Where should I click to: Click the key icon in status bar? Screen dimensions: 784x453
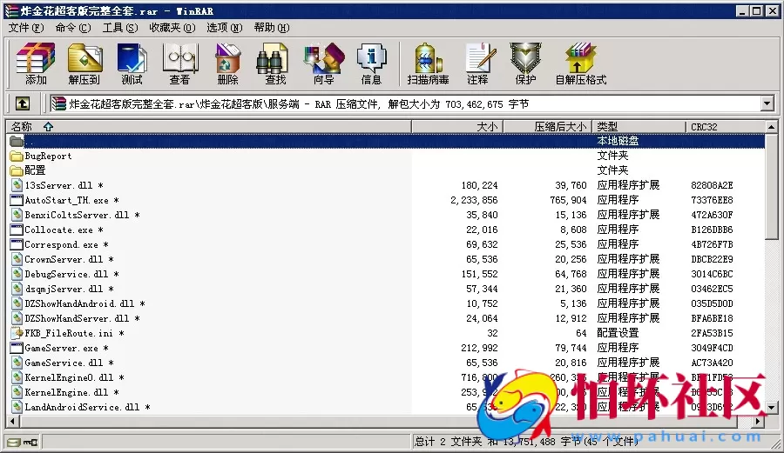pos(30,442)
